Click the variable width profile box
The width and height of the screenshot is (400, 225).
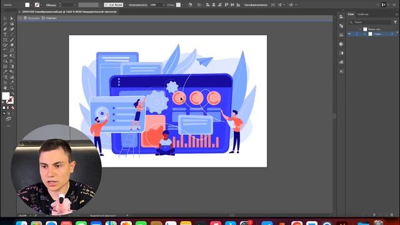click(x=88, y=5)
